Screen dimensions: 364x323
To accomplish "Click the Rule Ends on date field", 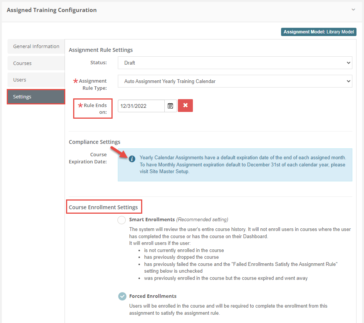I will 141,106.
